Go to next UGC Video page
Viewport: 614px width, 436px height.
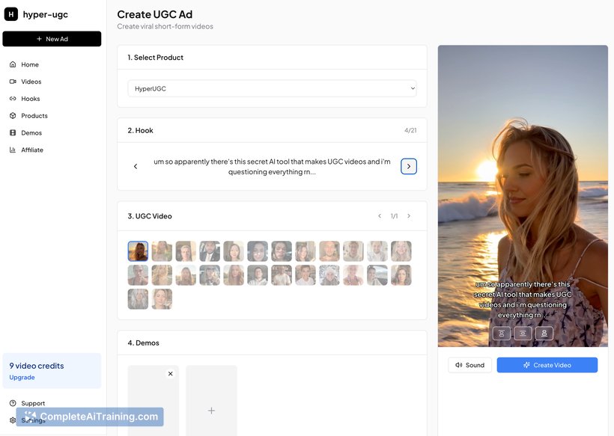click(409, 216)
